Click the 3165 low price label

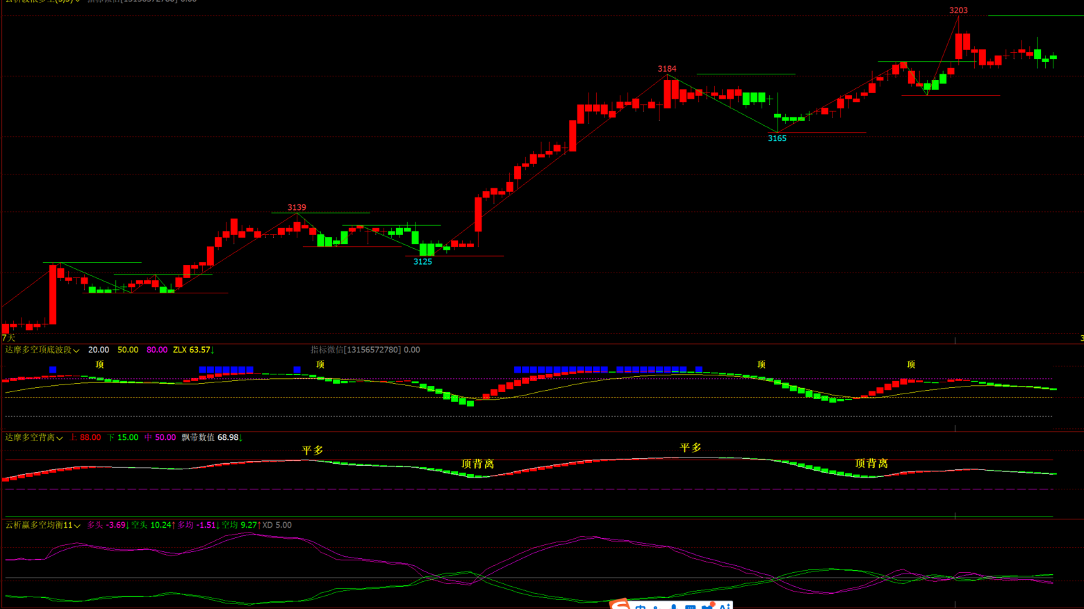click(x=777, y=138)
